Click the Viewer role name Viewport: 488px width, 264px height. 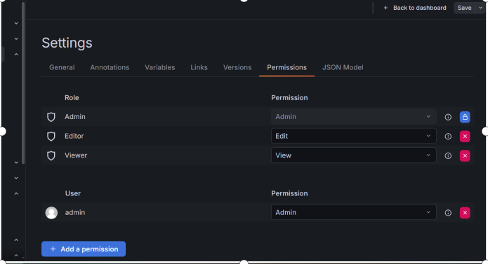[x=76, y=155]
